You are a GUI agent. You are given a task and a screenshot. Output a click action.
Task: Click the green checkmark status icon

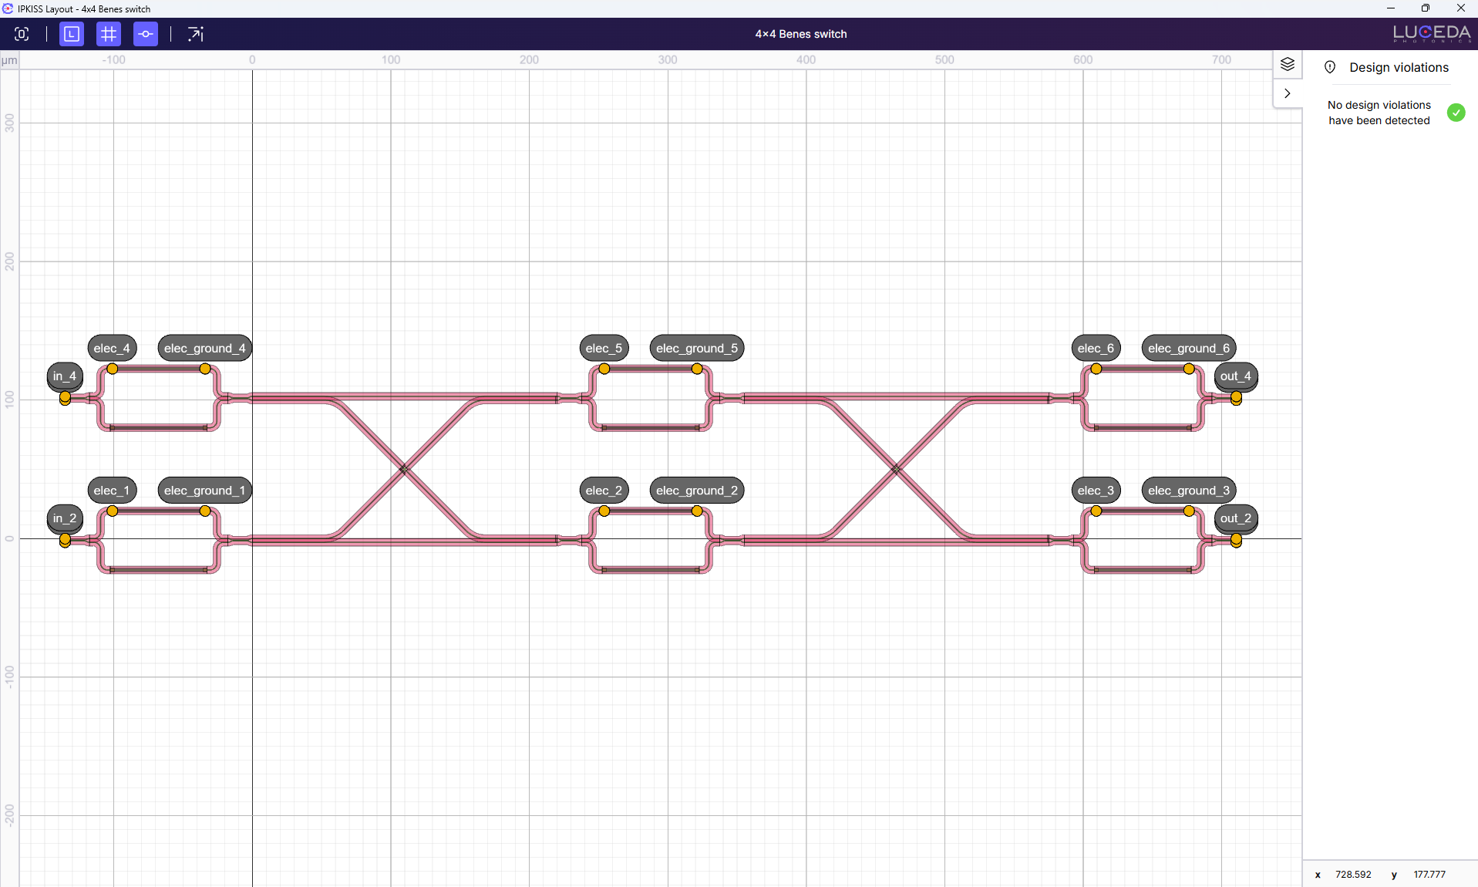pyautogui.click(x=1456, y=113)
